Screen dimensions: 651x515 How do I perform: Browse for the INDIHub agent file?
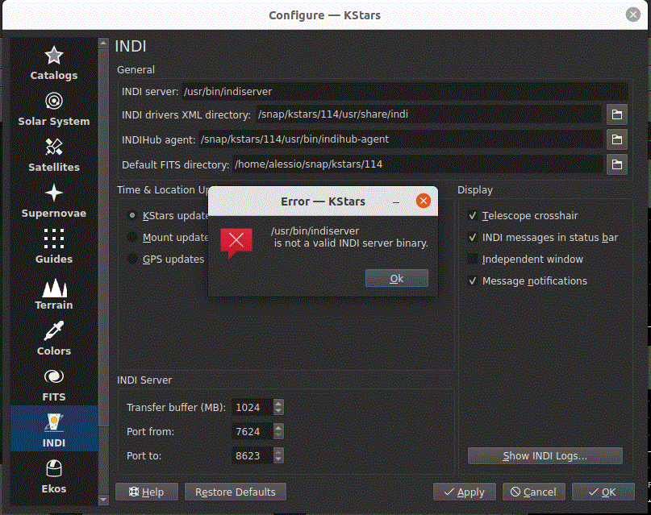point(617,139)
